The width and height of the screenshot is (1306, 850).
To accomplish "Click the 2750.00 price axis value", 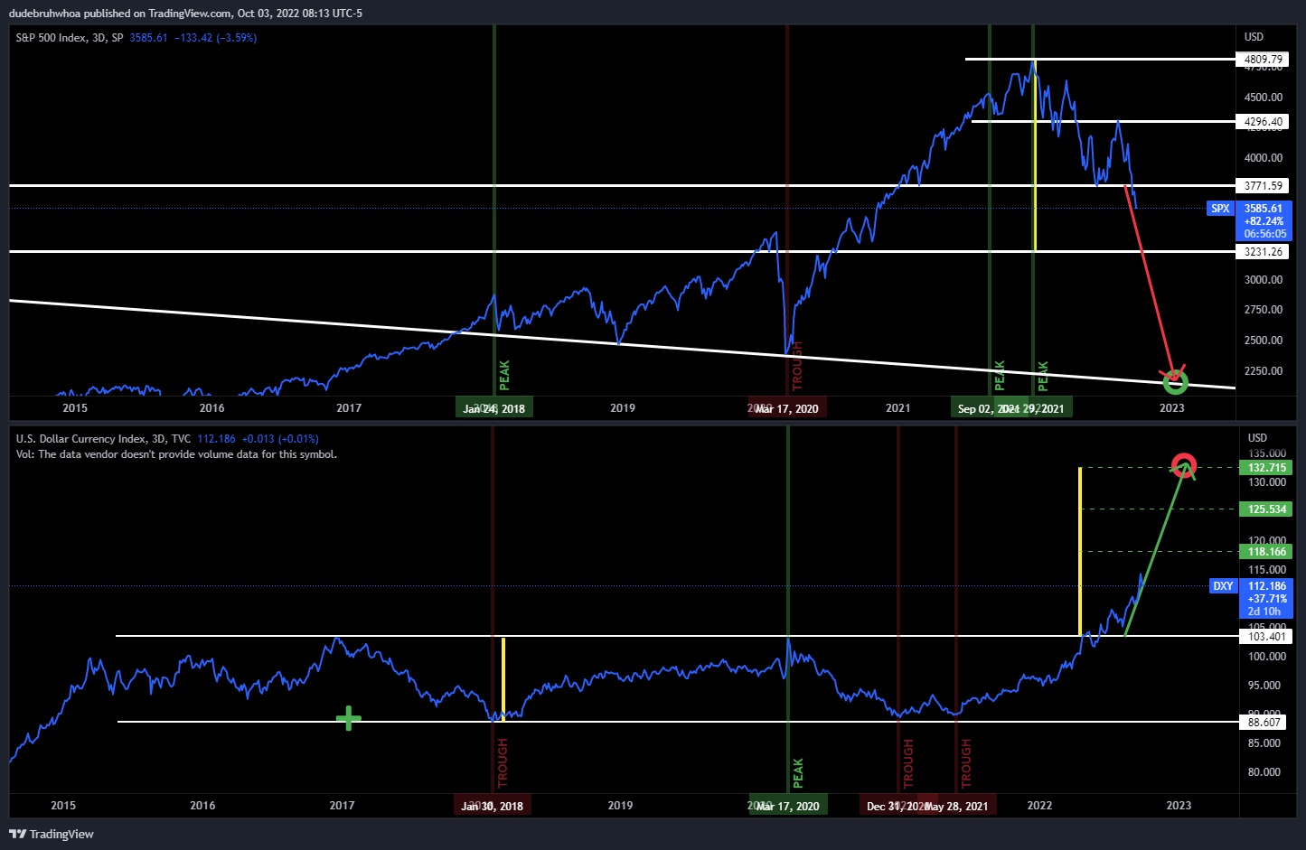I will (1264, 310).
